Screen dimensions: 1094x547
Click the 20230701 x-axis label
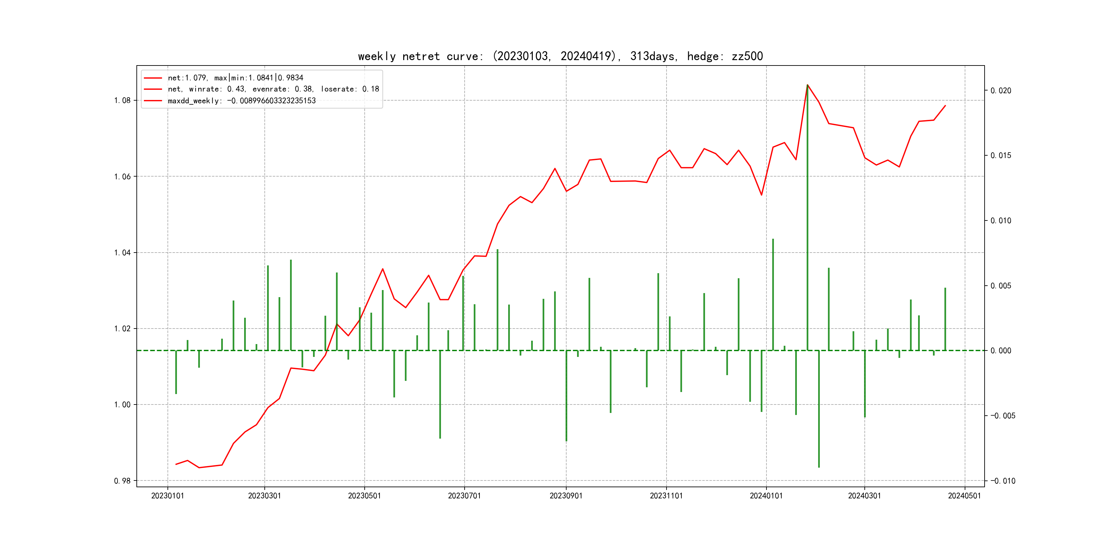[x=464, y=496]
